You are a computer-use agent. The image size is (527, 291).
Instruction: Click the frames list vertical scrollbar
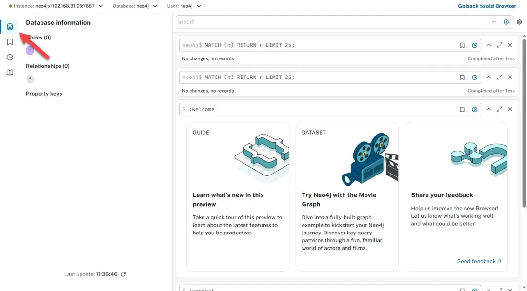524,123
